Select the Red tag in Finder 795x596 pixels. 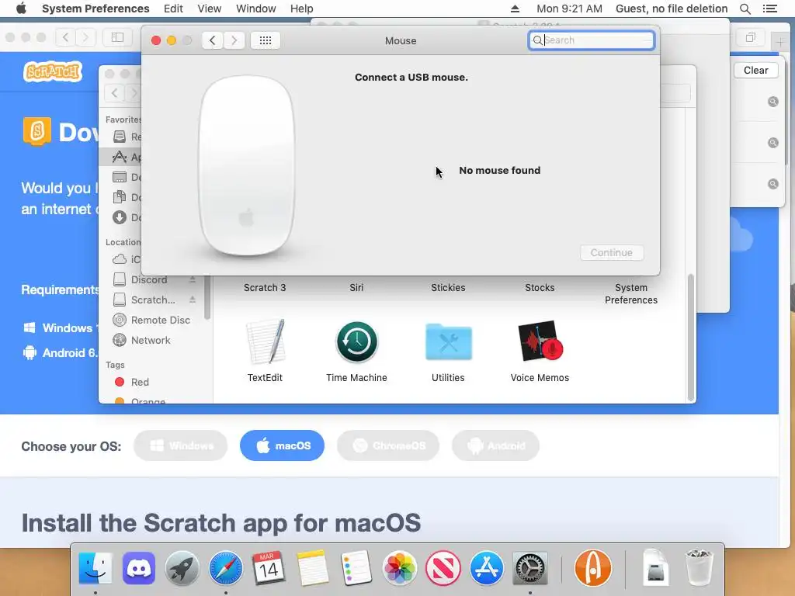point(132,382)
